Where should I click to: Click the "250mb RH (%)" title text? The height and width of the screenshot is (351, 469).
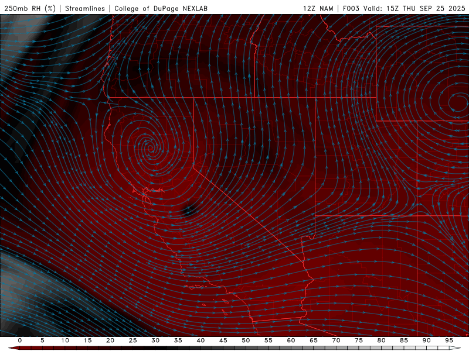(30, 8)
